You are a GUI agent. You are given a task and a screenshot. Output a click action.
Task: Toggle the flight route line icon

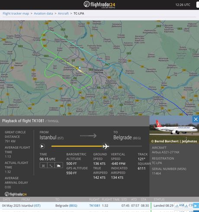point(51,165)
